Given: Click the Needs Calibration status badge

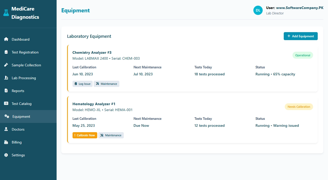Looking at the screenshot, I should 299,107.
